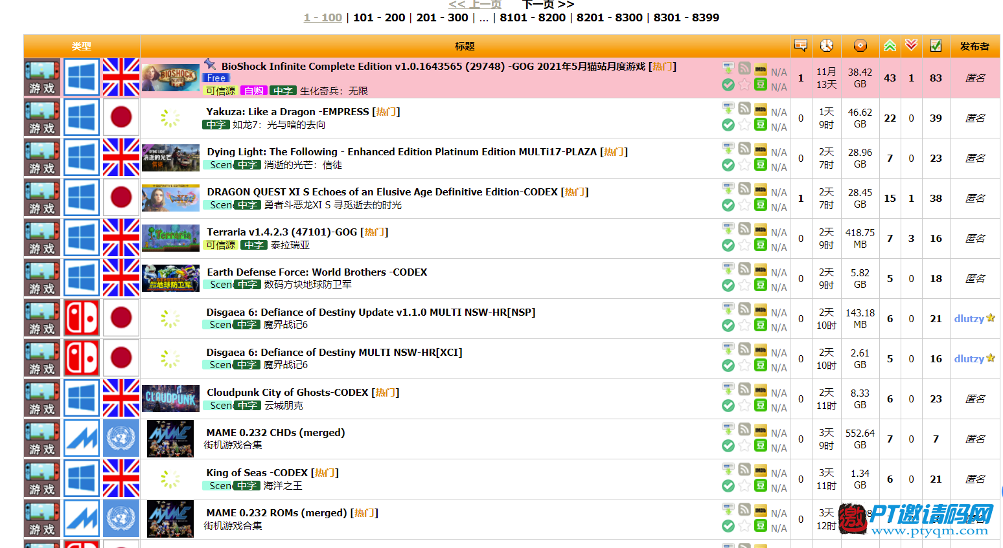1003x548 pixels.
Task: Bookmark Earth Defense Force with the star
Action: pos(744,285)
